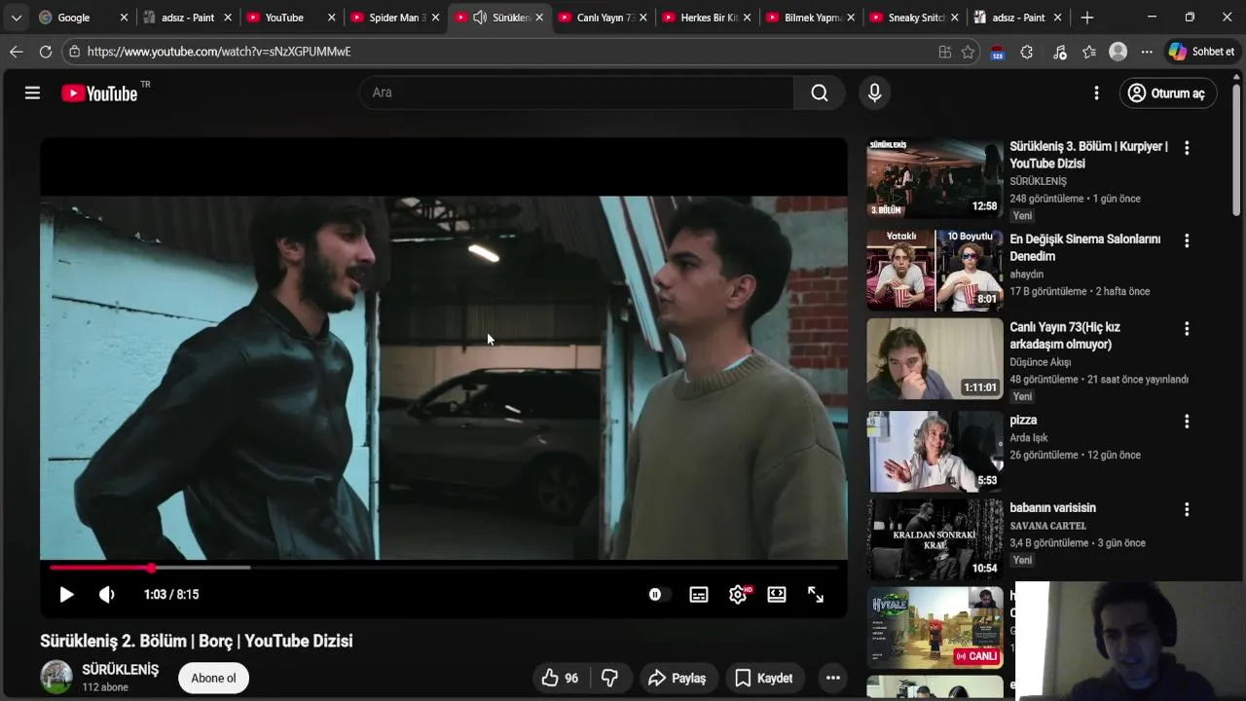Screen dimensions: 1246x701
Task: Switch to the Canlı Yayın 73 tab
Action: click(x=603, y=18)
